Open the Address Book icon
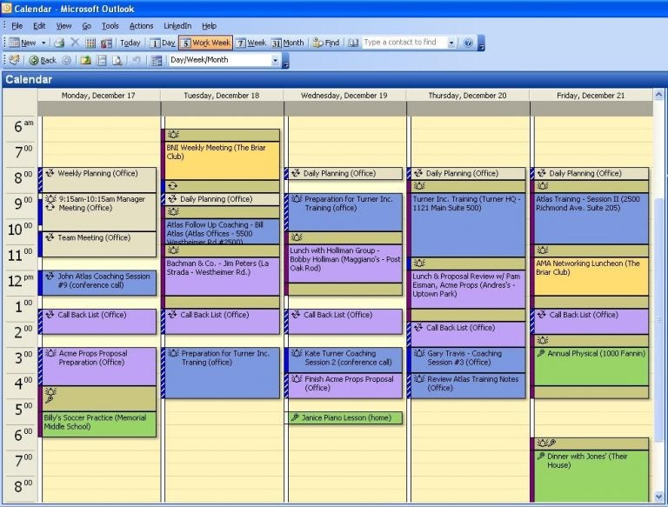This screenshot has height=507, width=668. pos(353,43)
